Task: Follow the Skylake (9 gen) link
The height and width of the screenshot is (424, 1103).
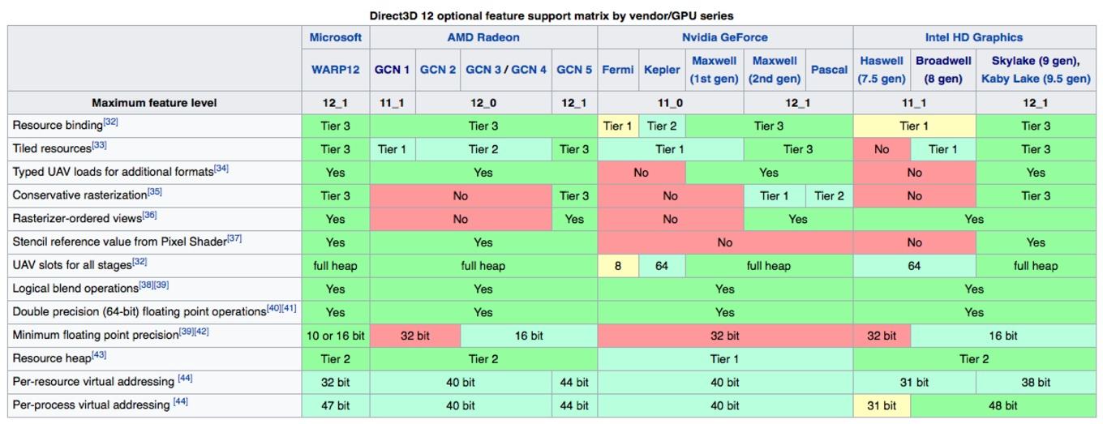Action: 1036,61
